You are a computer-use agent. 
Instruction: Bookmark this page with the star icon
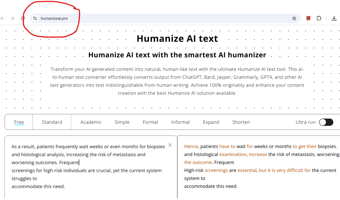tap(294, 18)
